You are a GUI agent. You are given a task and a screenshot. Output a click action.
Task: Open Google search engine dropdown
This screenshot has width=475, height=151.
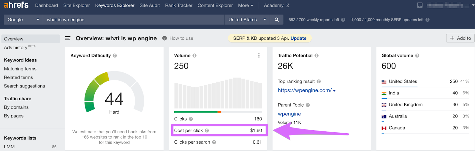(23, 20)
